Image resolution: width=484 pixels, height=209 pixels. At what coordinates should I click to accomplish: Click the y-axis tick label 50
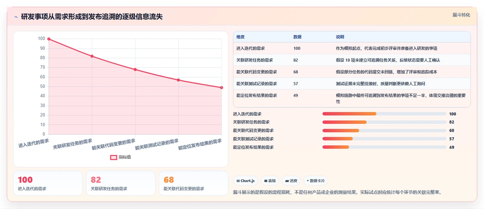(x=42, y=86)
